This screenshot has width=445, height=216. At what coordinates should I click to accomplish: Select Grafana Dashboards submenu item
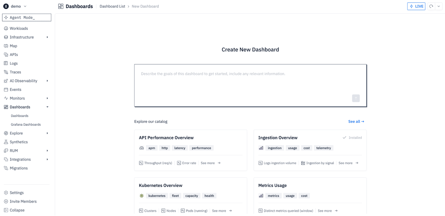click(x=26, y=125)
